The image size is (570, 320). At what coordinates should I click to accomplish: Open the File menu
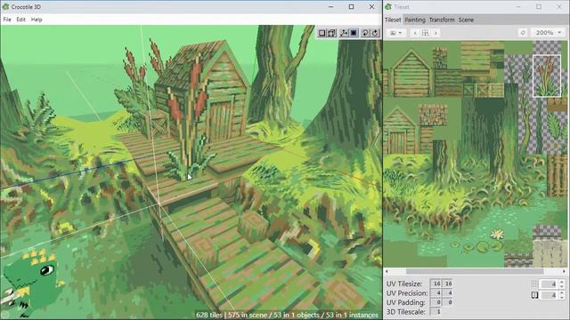pos(7,20)
